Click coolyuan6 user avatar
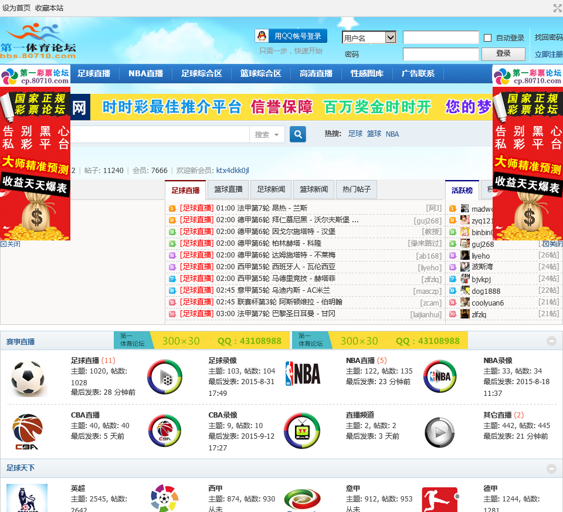This screenshot has width=563, height=512. click(465, 303)
